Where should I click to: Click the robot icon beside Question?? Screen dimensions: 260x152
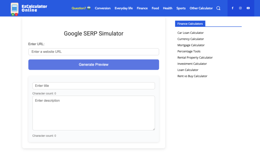click(x=89, y=8)
